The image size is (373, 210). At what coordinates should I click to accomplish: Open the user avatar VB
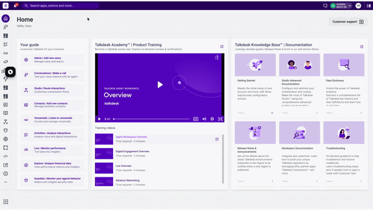(358, 6)
